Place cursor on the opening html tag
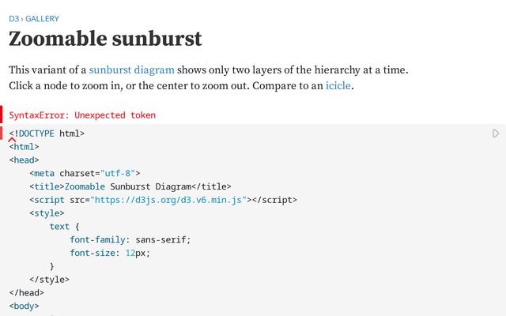506x316 pixels. click(24, 147)
